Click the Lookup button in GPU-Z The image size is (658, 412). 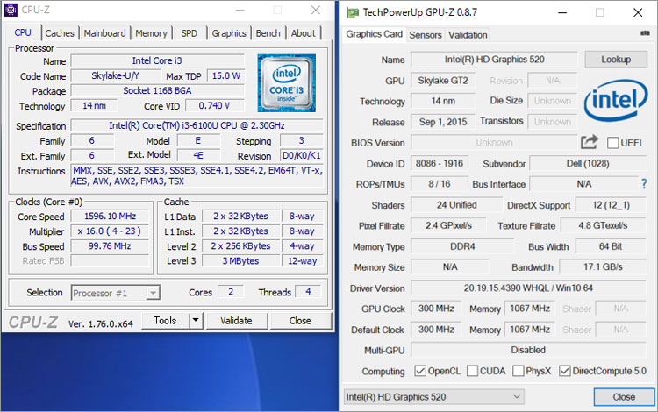[616, 60]
